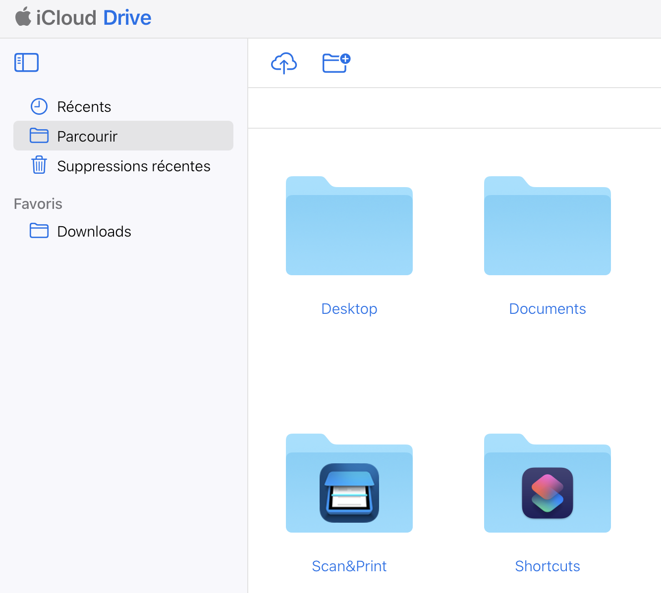The height and width of the screenshot is (593, 661).
Task: Click the folder icon beside Parcourir
Action: [39, 136]
